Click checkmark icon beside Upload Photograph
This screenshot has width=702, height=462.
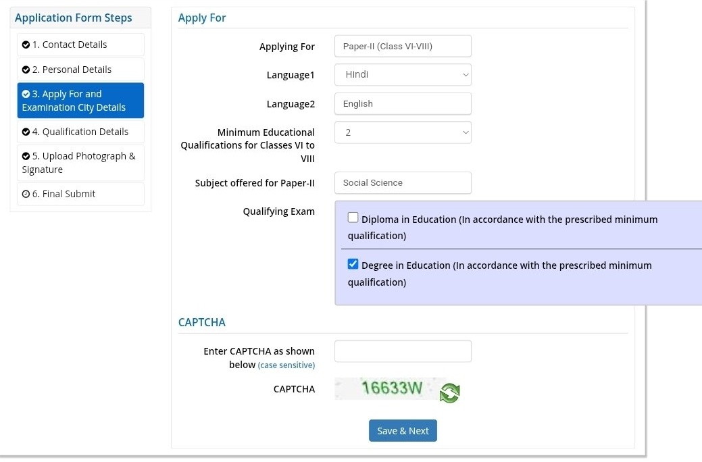[26, 156]
